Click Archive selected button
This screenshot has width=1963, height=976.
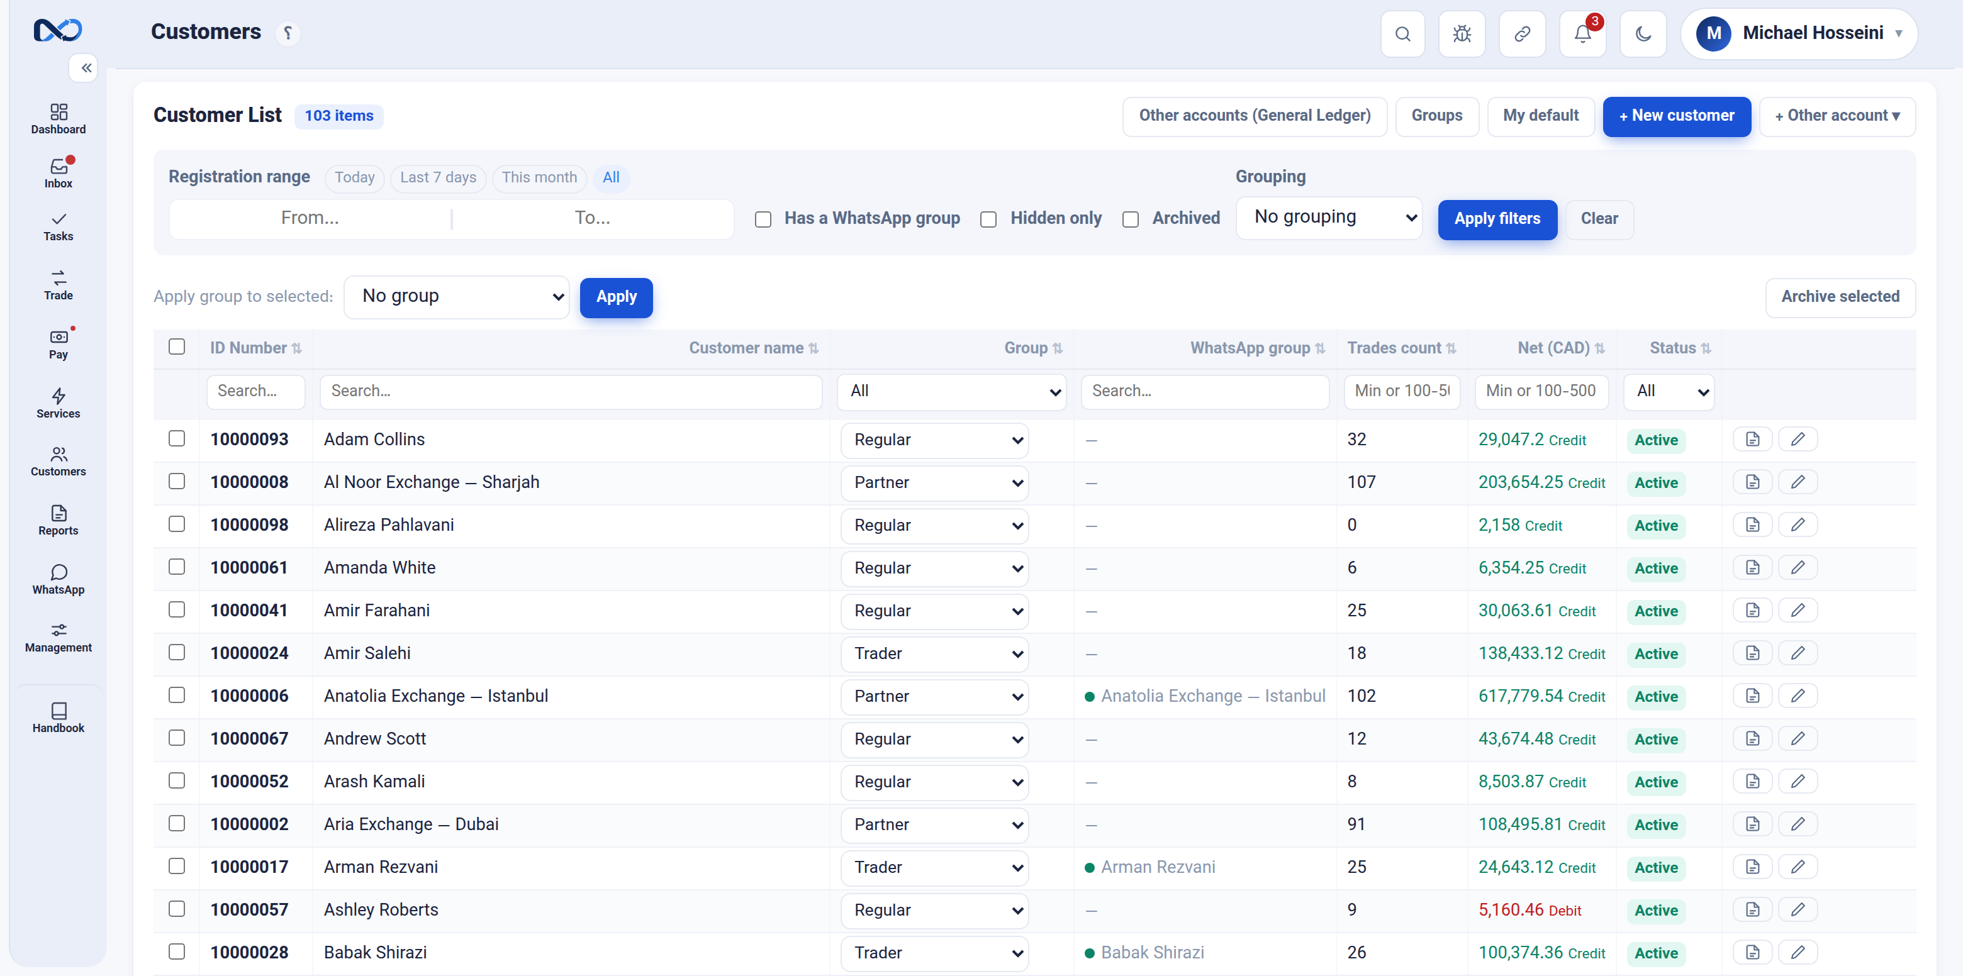(x=1840, y=297)
